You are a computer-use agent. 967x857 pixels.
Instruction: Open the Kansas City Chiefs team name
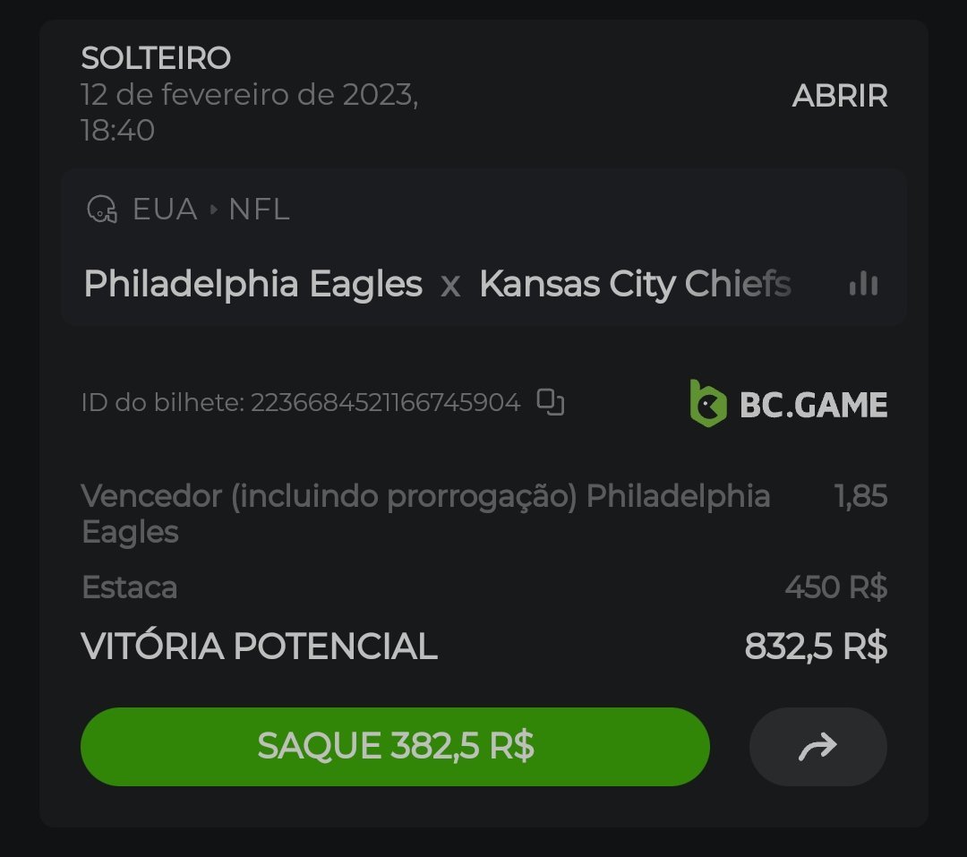coord(635,285)
